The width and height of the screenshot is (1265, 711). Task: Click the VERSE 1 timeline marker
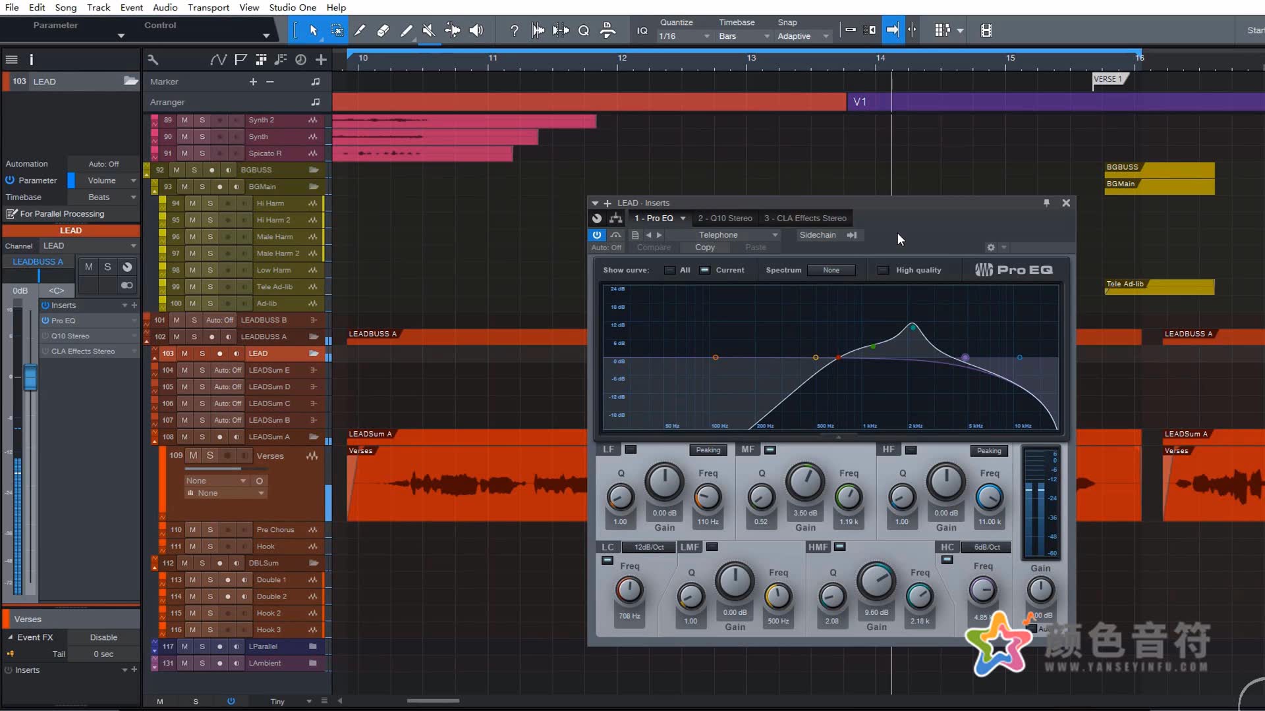(1110, 79)
